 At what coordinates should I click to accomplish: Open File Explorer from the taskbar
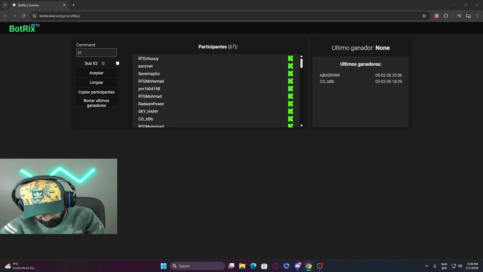click(x=242, y=266)
